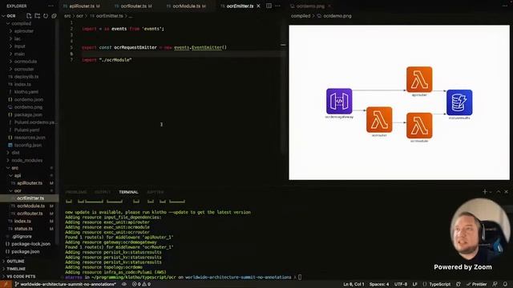Click the statusresults DynamoDB icon in diagram
513x288 pixels.
pos(459,102)
